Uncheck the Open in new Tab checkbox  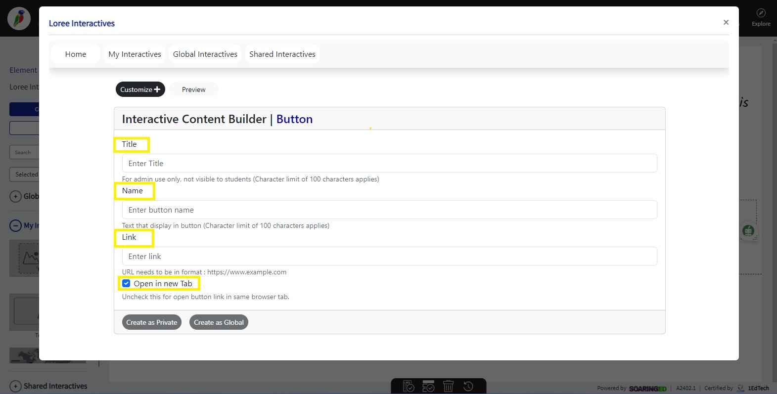pyautogui.click(x=126, y=283)
